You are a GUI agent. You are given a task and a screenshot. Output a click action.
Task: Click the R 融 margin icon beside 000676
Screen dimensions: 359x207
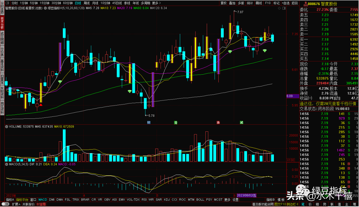305,4
